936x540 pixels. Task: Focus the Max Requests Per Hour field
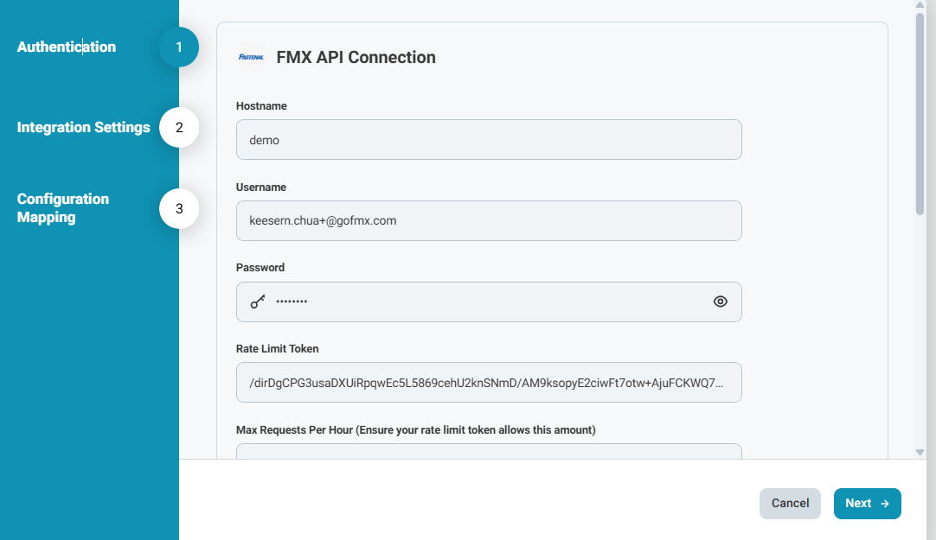[x=489, y=451]
